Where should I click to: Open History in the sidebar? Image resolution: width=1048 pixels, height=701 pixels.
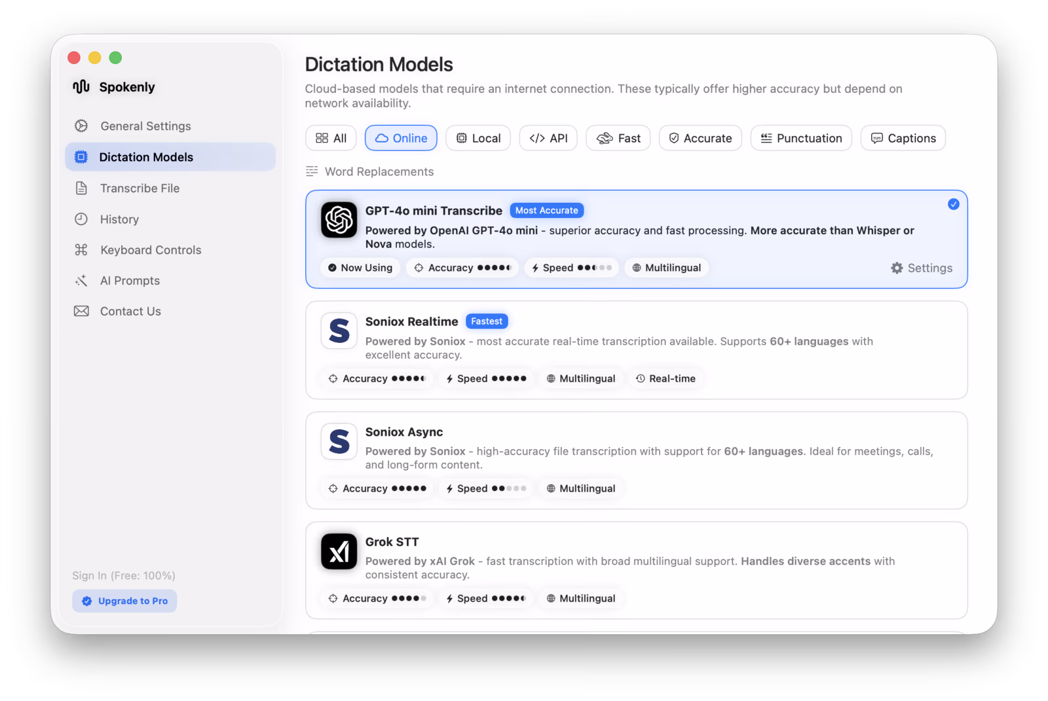click(x=170, y=219)
